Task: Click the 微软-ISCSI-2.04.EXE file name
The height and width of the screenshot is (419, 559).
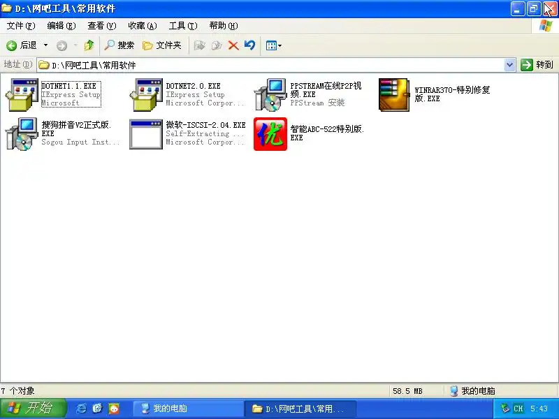Action: pyautogui.click(x=205, y=125)
